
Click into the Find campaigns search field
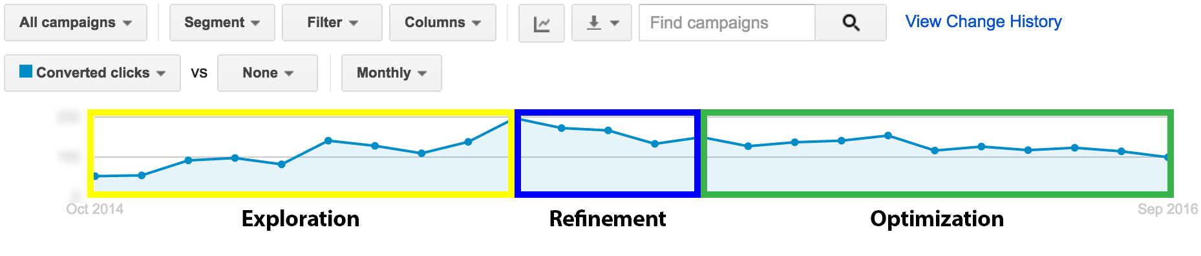click(727, 23)
